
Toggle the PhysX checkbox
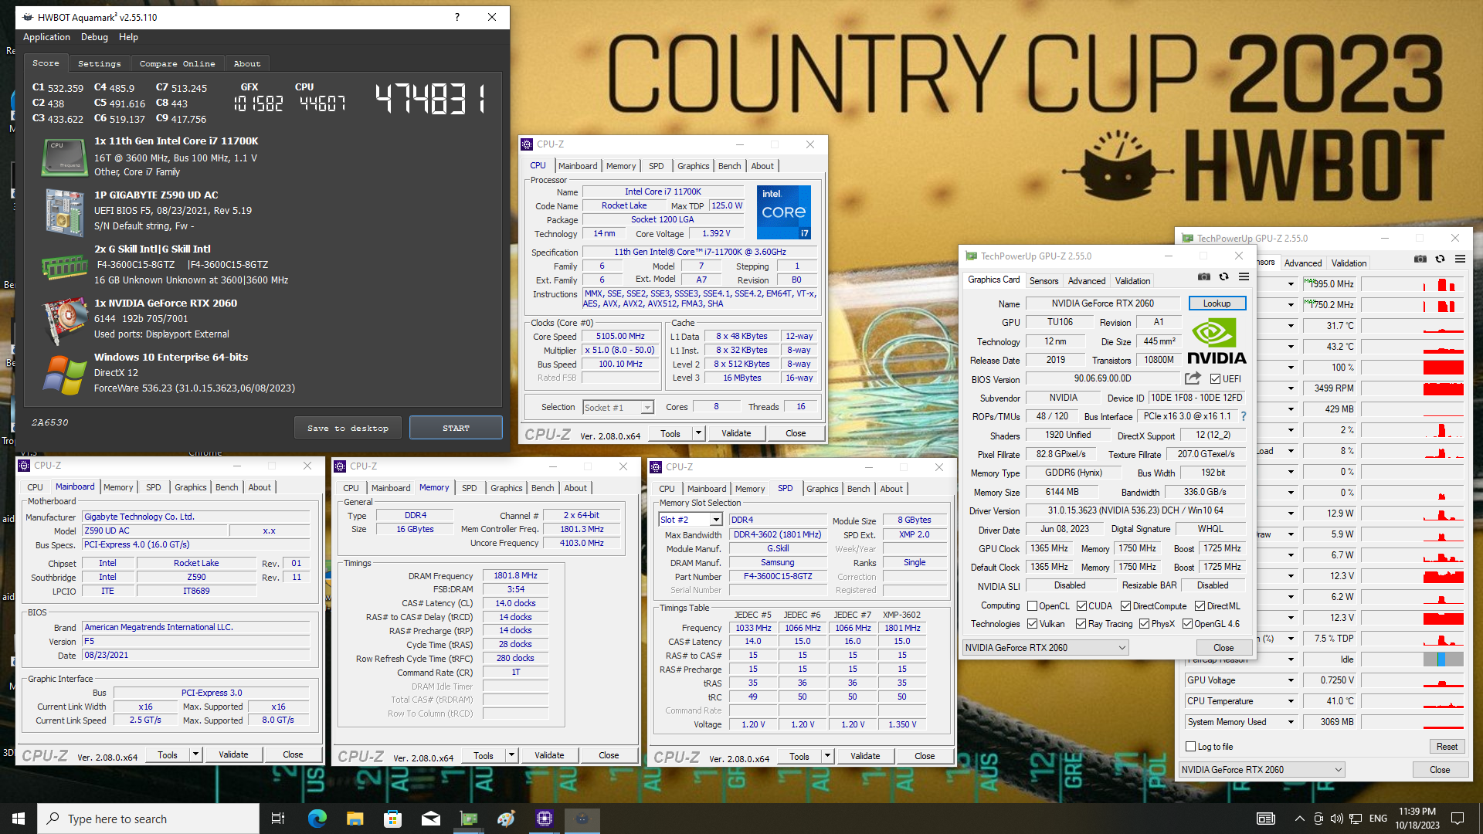(1144, 624)
